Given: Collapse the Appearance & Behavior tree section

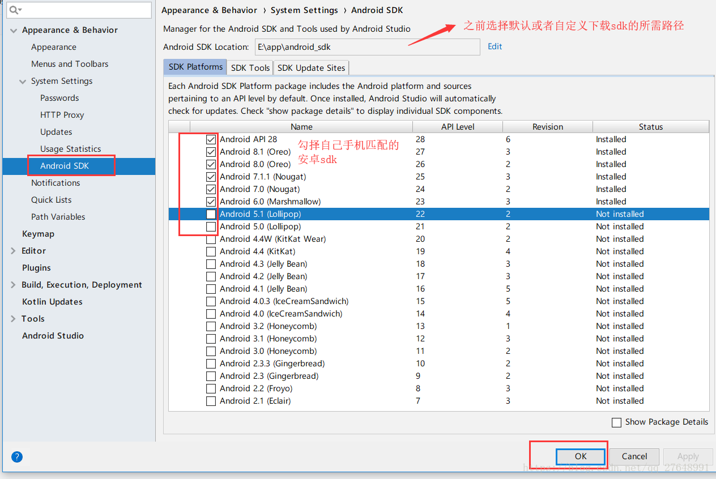Looking at the screenshot, I should point(13,30).
